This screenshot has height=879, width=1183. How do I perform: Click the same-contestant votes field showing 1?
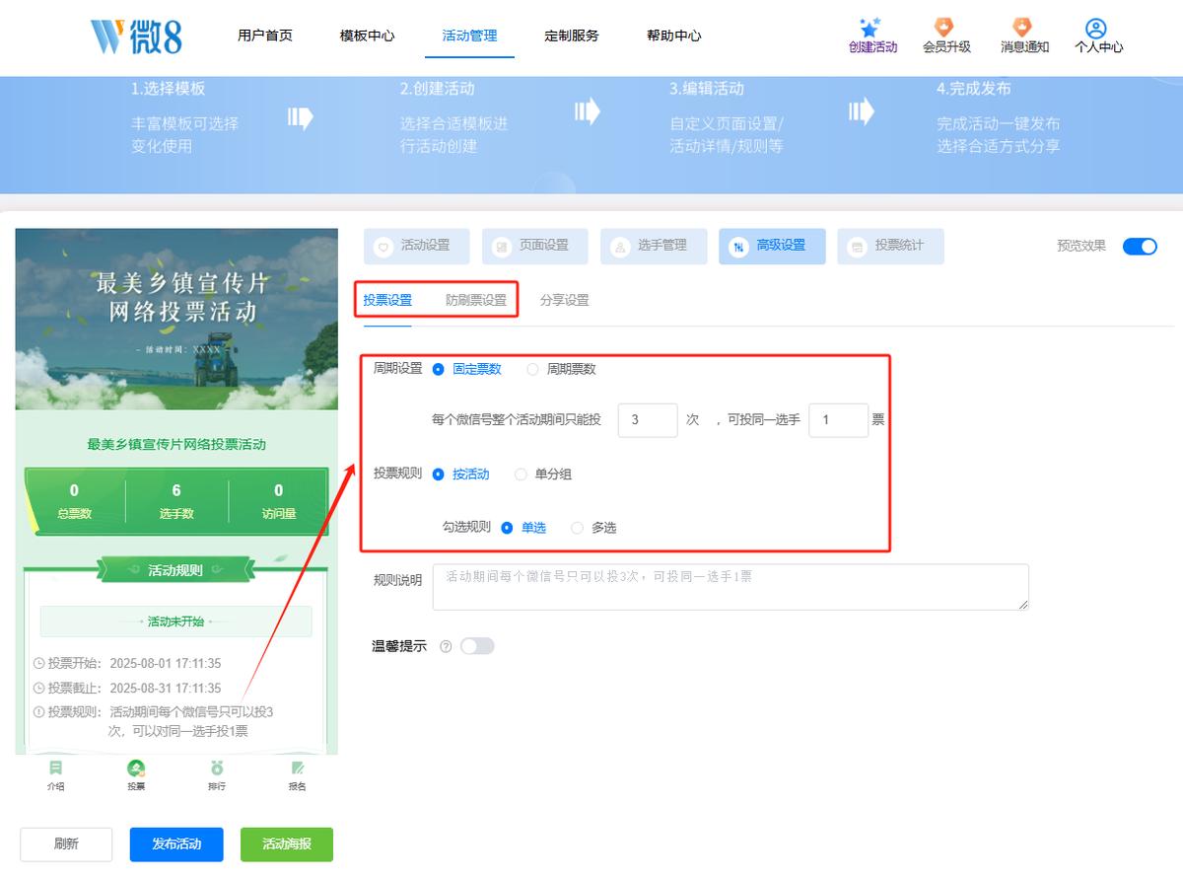[x=838, y=420]
